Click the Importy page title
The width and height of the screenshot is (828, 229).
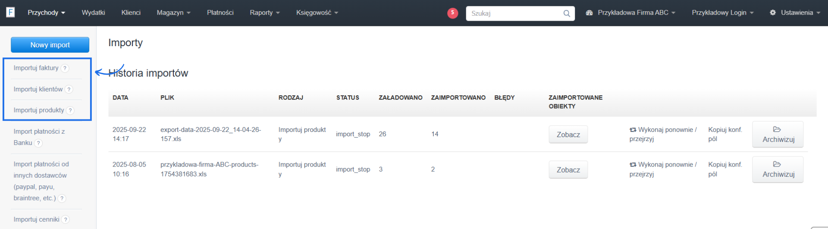125,43
